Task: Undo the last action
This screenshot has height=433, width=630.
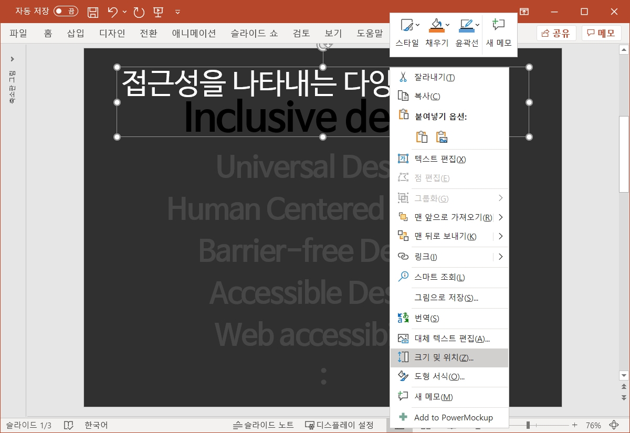Action: 112,12
